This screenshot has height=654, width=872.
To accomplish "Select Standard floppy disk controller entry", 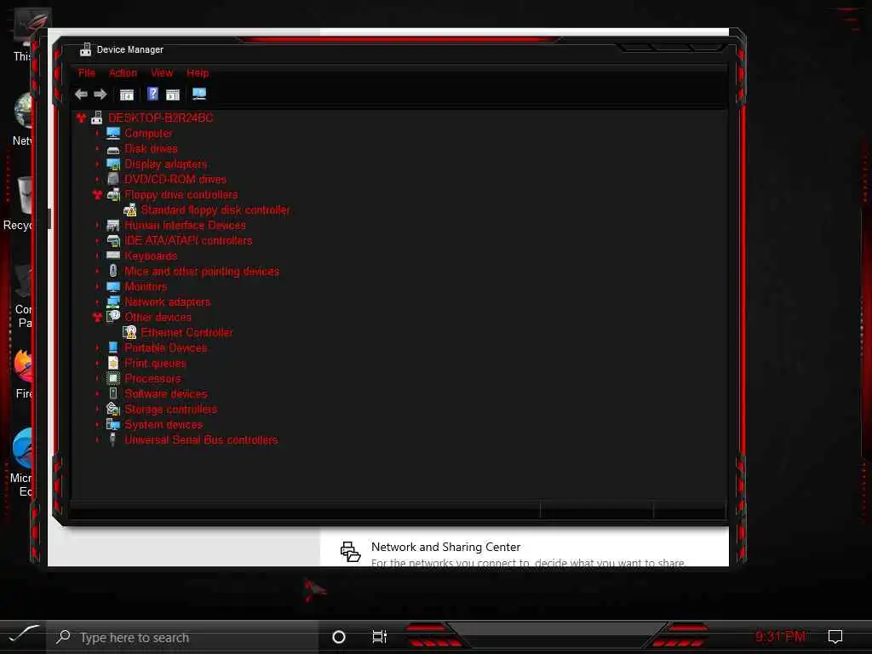I will pyautogui.click(x=215, y=209).
